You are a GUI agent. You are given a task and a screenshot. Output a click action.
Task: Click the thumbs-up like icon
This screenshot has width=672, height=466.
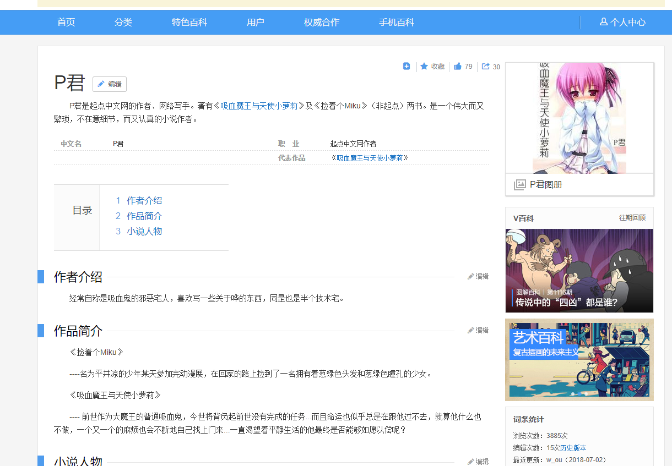click(458, 67)
